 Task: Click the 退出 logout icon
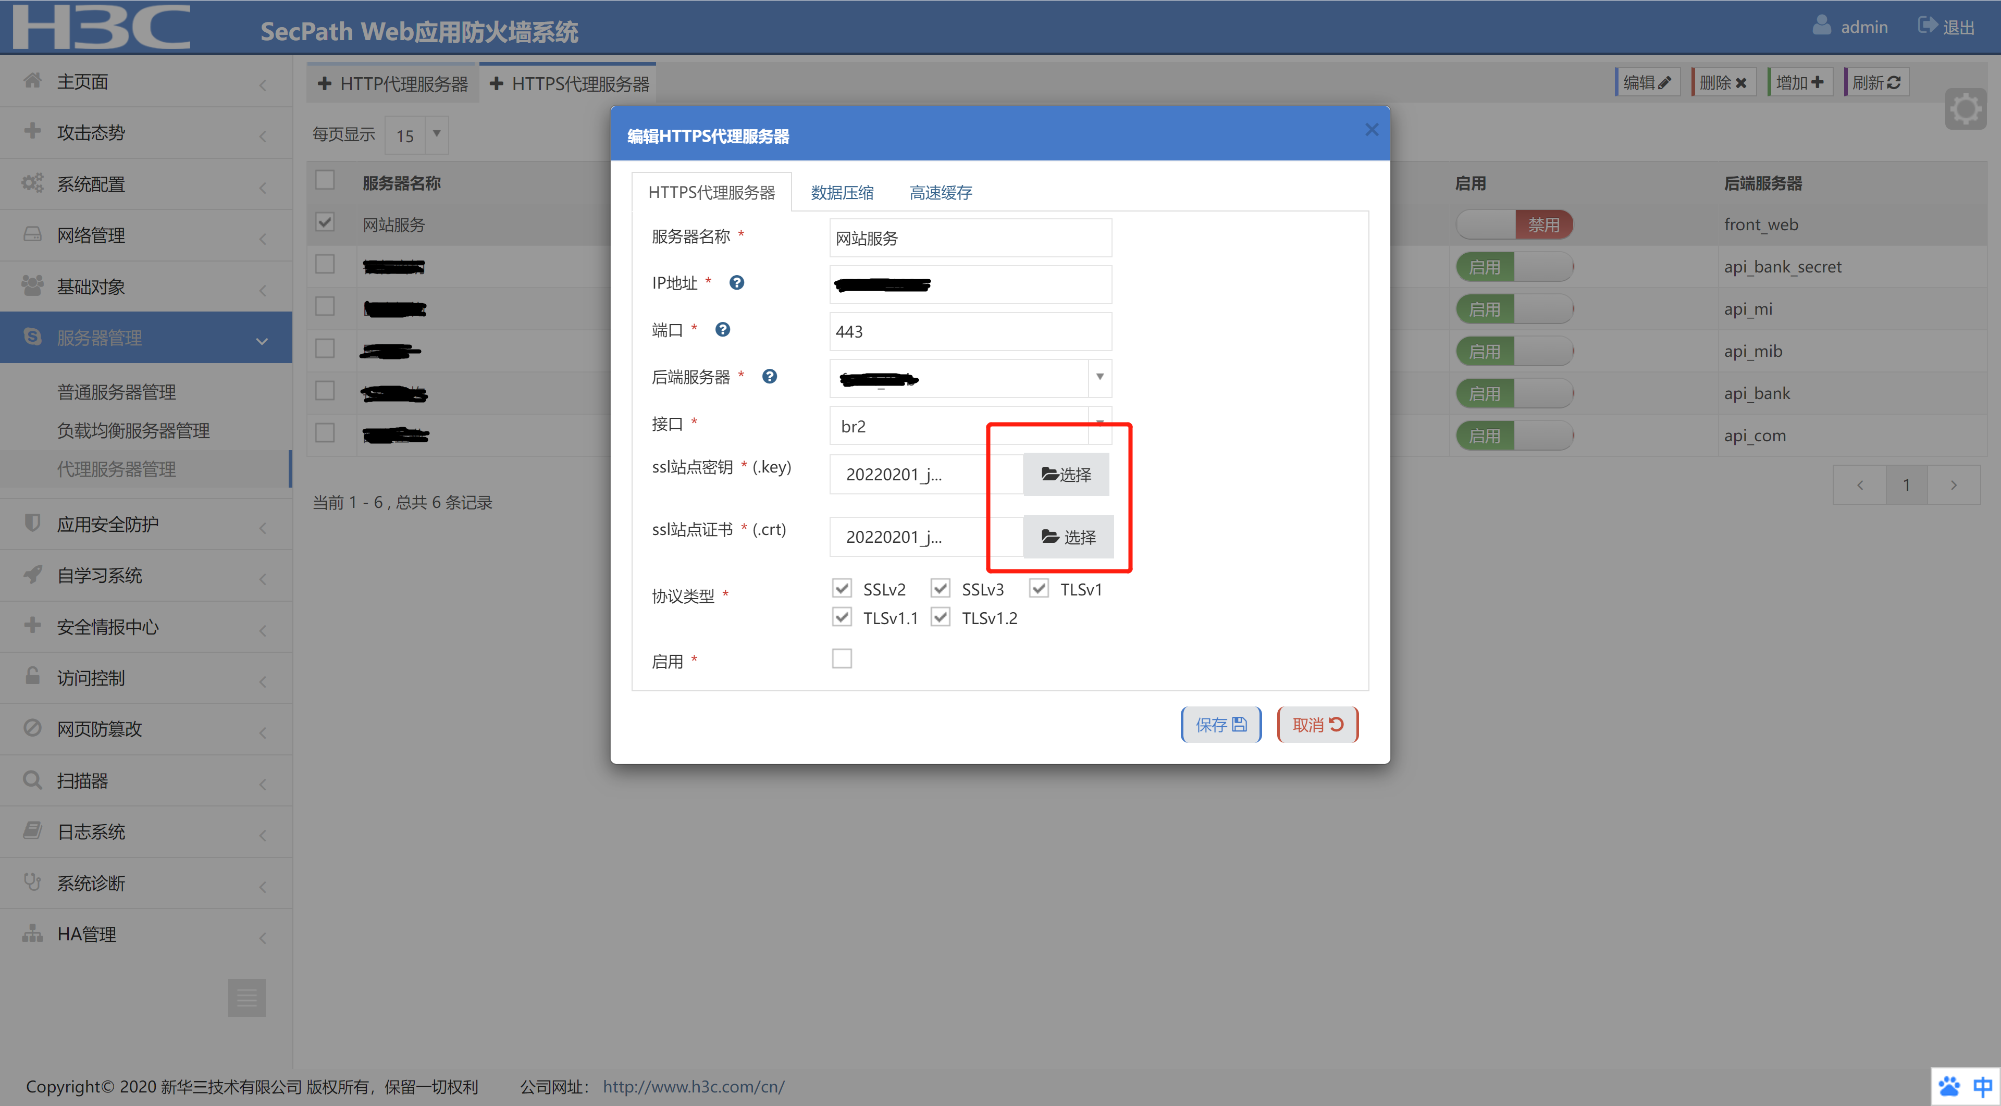1927,26
